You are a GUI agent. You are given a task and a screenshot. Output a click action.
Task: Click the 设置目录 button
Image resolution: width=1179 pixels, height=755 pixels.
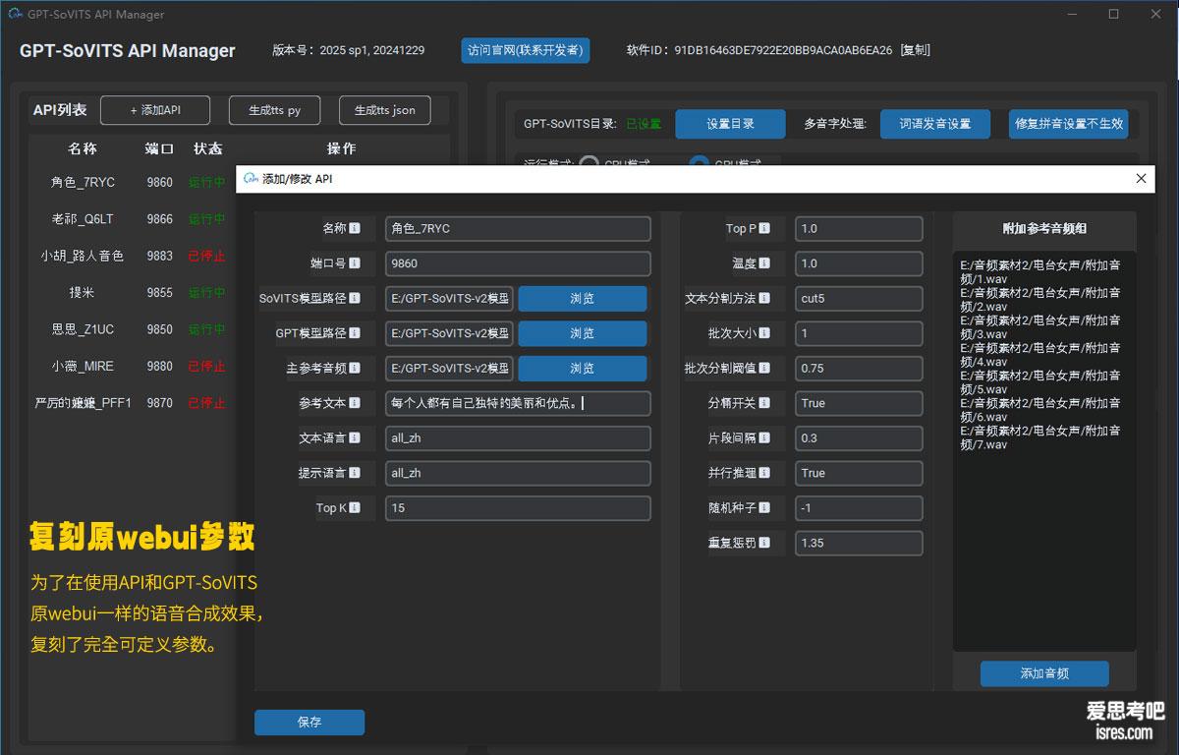tap(730, 124)
